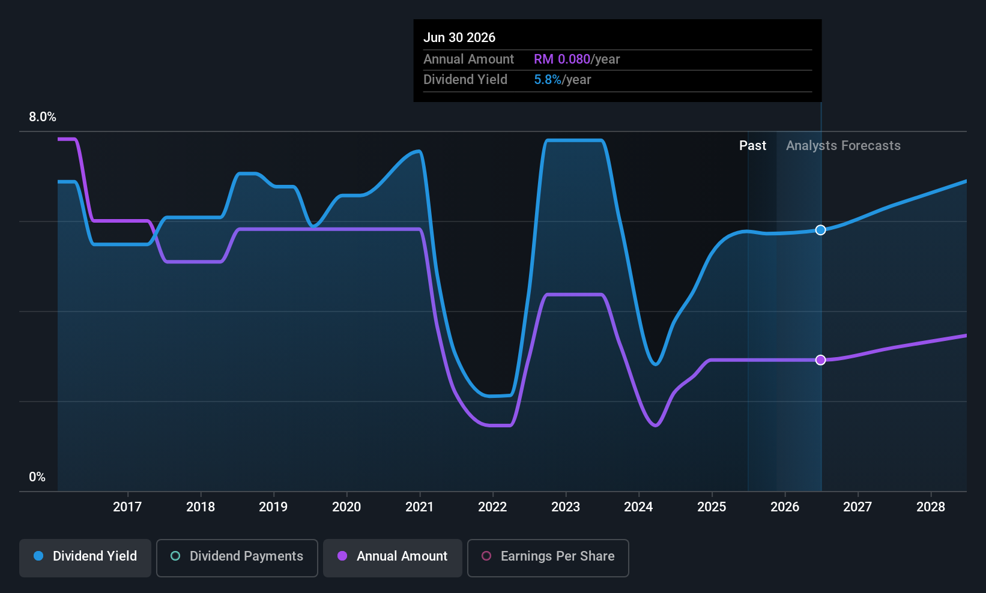The image size is (986, 593).
Task: Click the Jun 30 2026 tooltip header
Action: tap(459, 37)
